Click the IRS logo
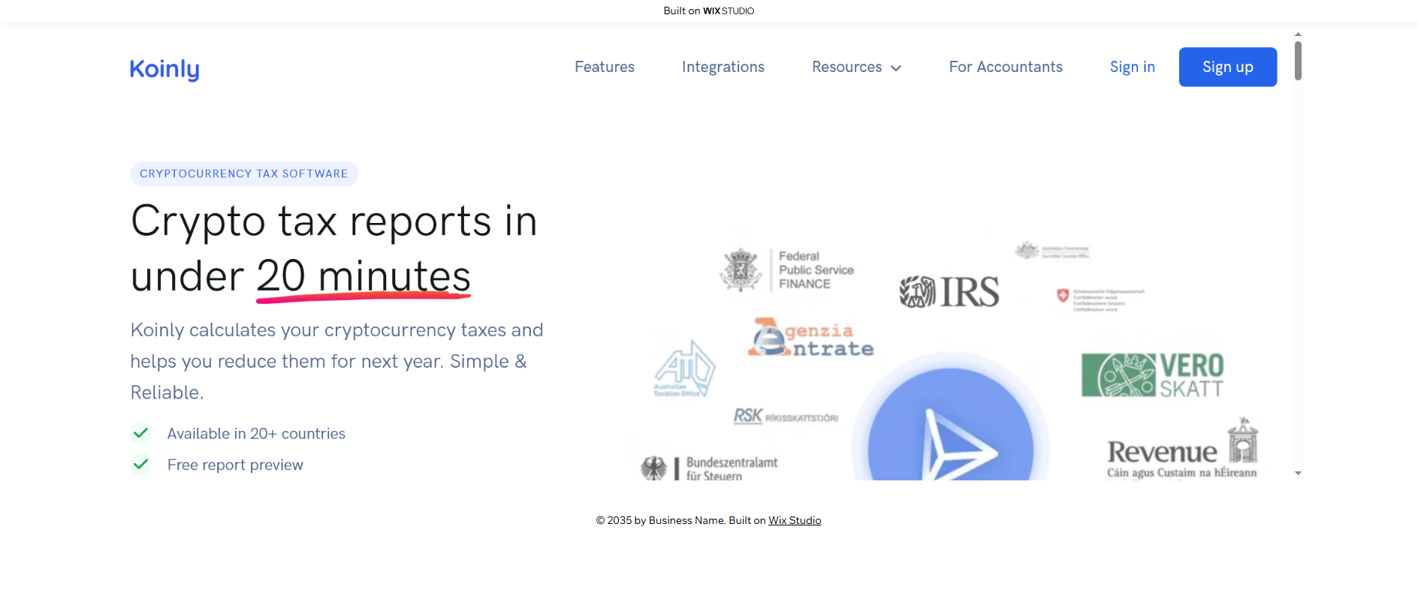This screenshot has width=1418, height=614. coord(949,292)
